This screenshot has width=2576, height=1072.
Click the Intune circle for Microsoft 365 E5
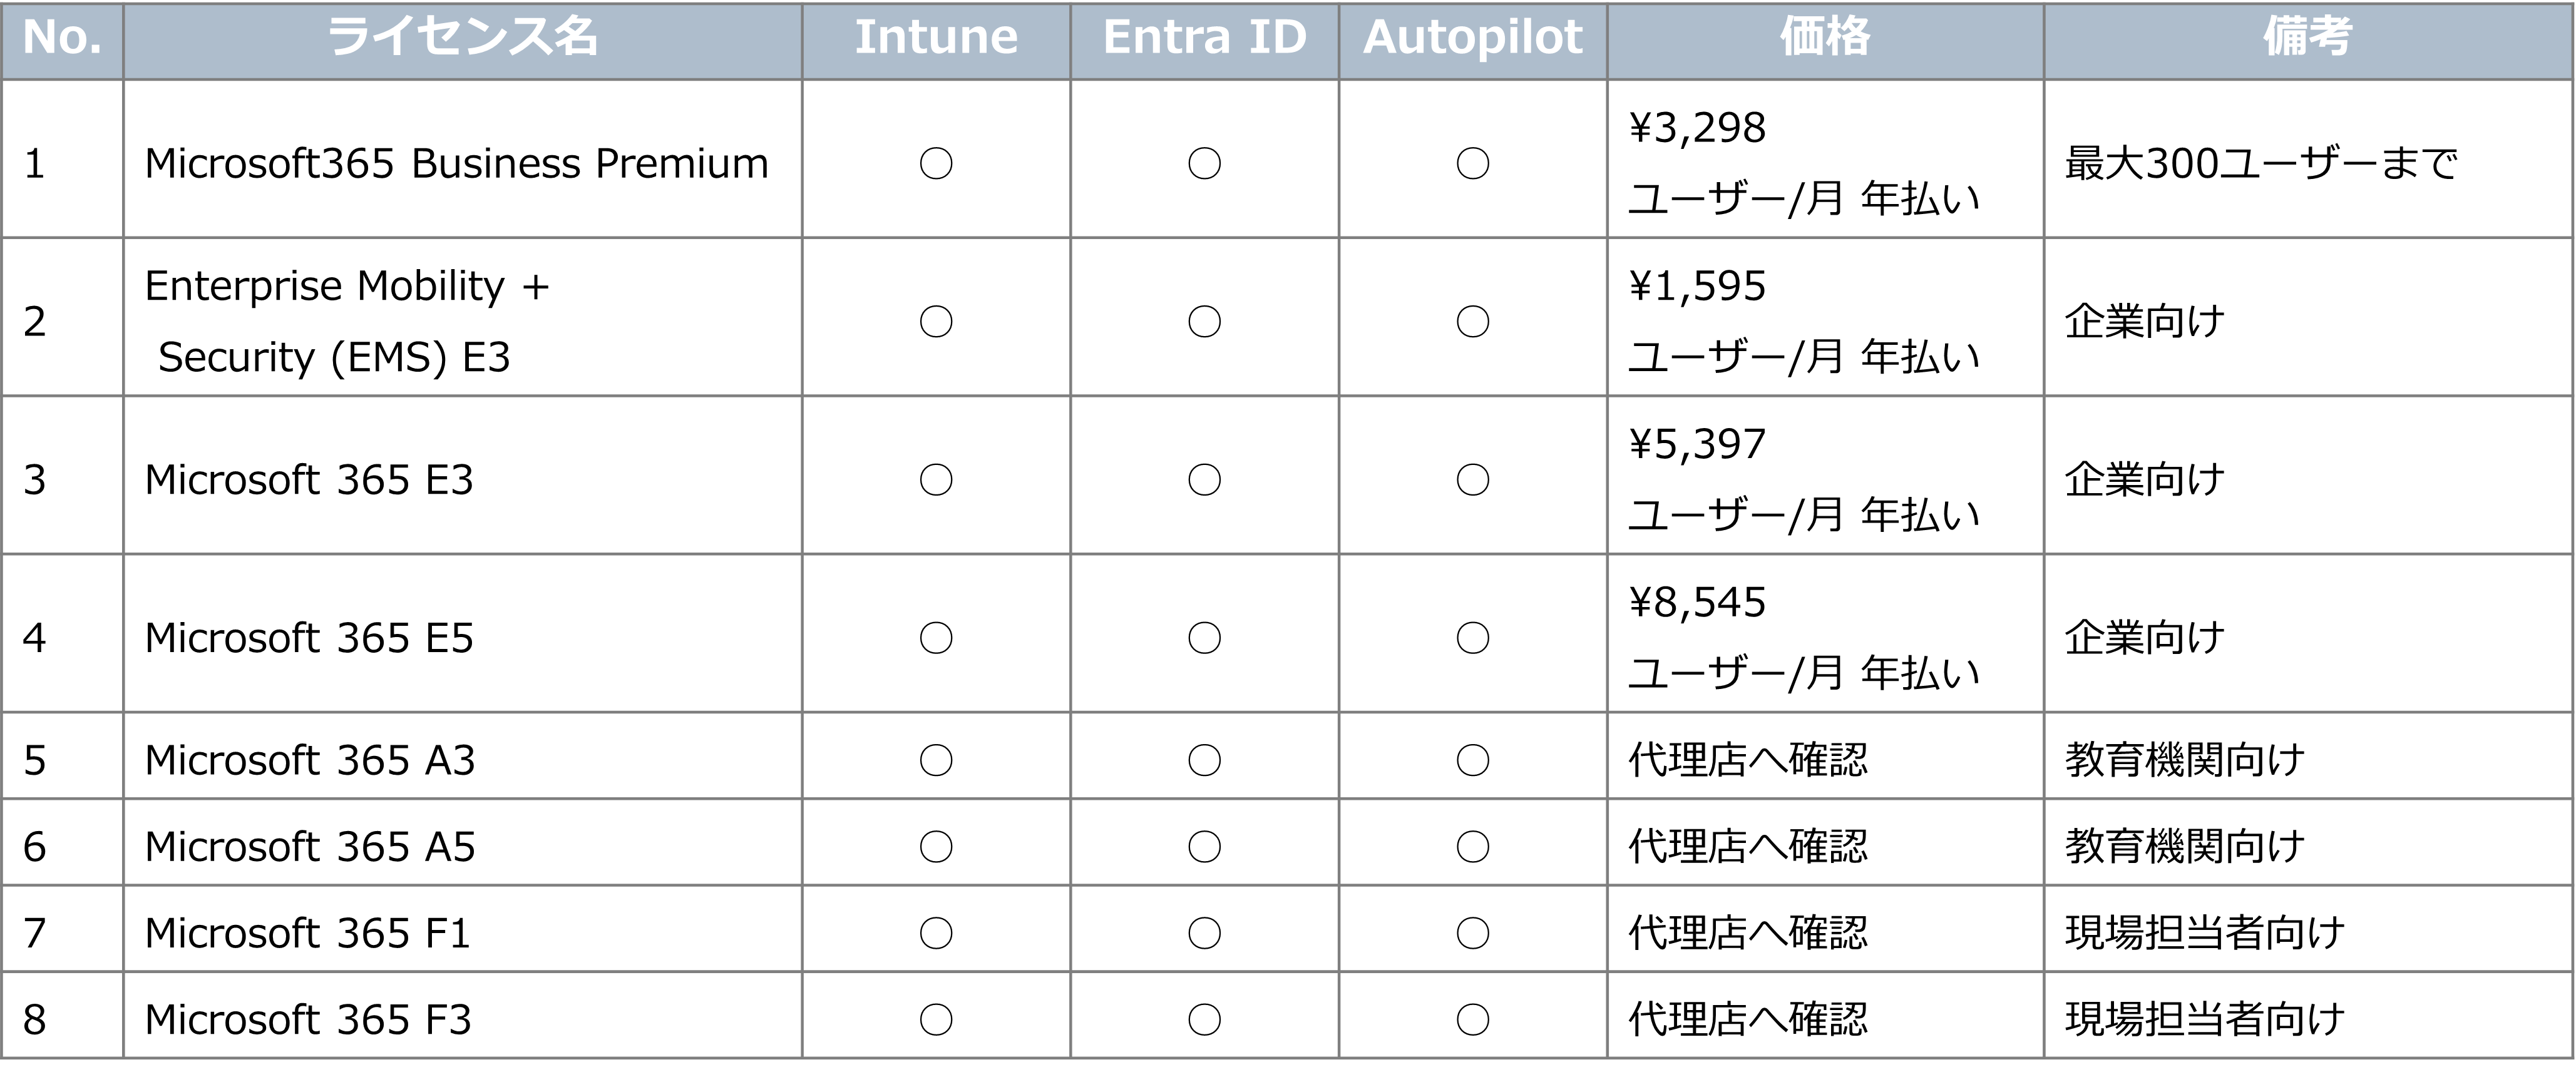[x=936, y=637]
